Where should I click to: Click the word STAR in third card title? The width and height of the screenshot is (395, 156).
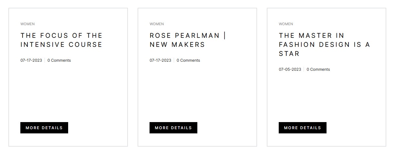pos(289,54)
